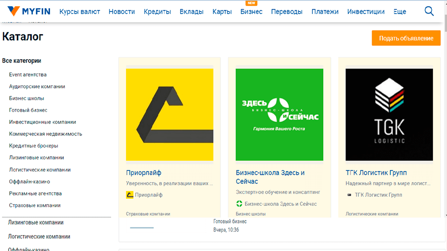Click the green Бизнес-школа small icon
Image resolution: width=447 pixels, height=251 pixels.
pyautogui.click(x=239, y=204)
